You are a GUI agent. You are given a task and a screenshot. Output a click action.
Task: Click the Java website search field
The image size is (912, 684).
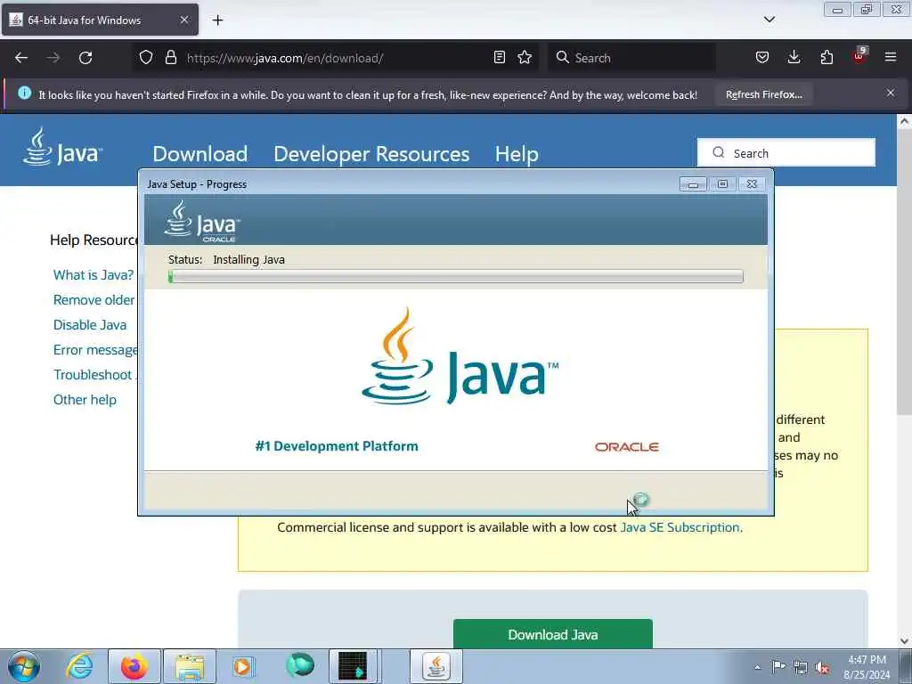click(x=786, y=153)
